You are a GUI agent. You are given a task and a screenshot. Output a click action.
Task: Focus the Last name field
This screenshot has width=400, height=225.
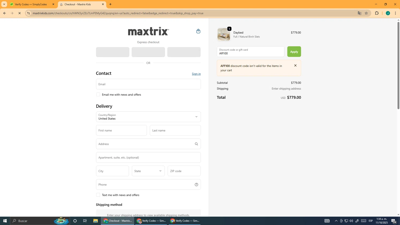175,130
